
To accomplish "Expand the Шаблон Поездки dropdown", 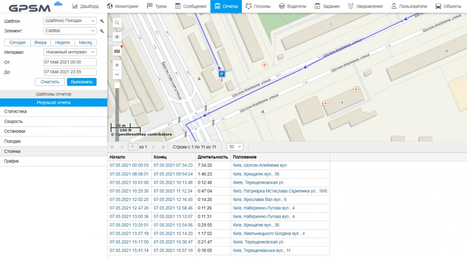I will tap(70, 21).
